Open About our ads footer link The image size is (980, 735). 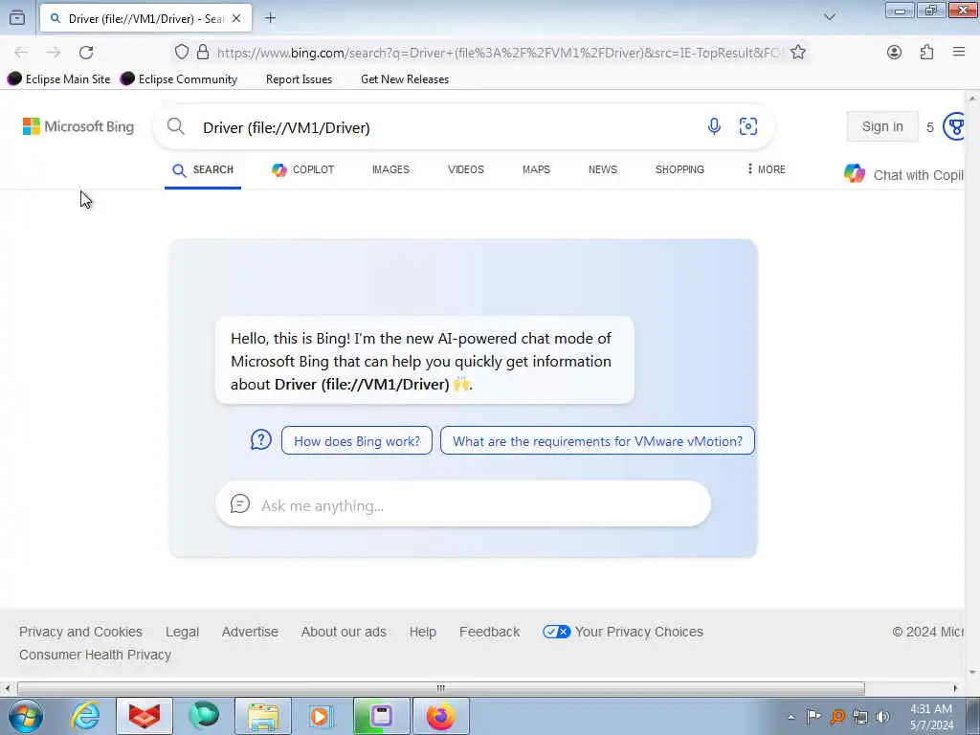(344, 632)
